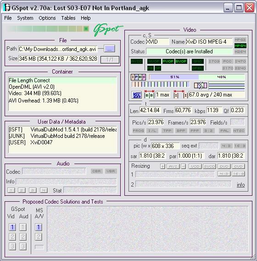Screen dimensions: 257x261
Task: Click the Resizing VCD preset button
Action: 195,166
